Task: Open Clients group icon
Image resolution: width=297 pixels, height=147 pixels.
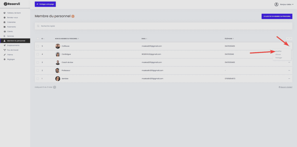Action: (x=5, y=31)
